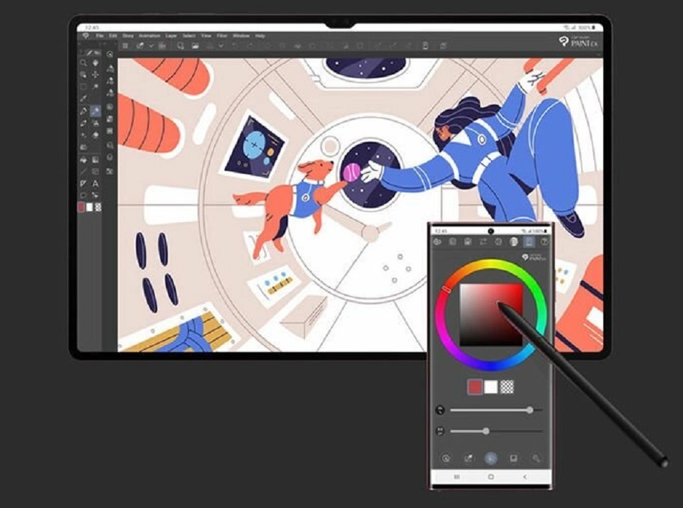Tap the phone home navigation button
Screen dimensions: 683x508
coord(491,477)
